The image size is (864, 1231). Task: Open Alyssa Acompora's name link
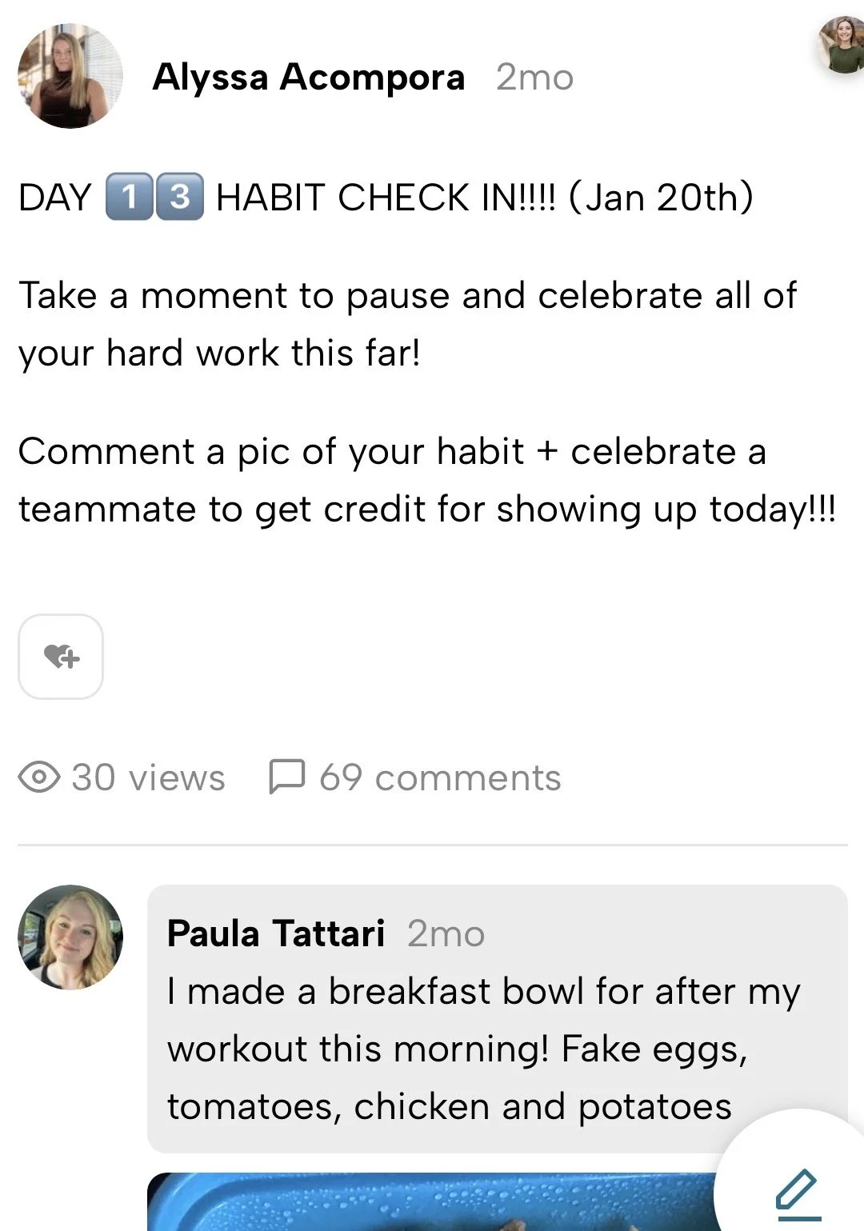click(309, 78)
